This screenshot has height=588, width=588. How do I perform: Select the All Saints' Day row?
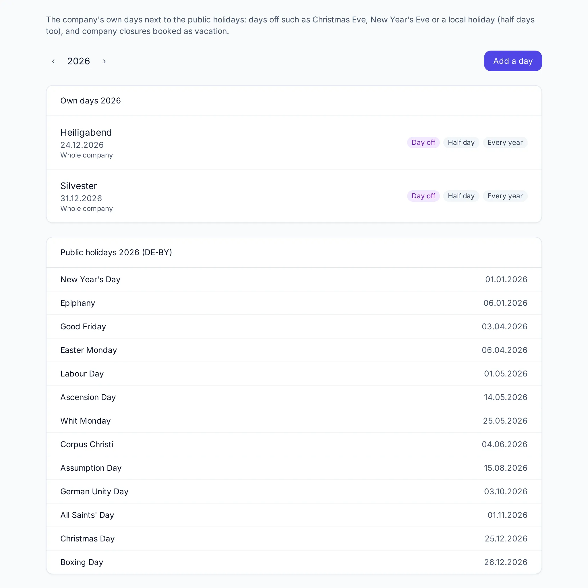[294, 515]
